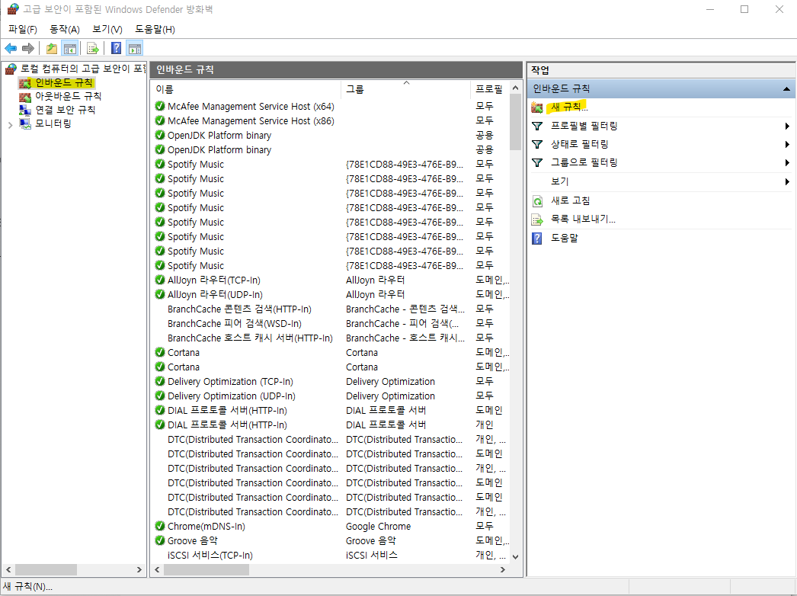Click the 모니터링 tree icon
Viewport: 797px width, 596px height.
tap(25, 123)
